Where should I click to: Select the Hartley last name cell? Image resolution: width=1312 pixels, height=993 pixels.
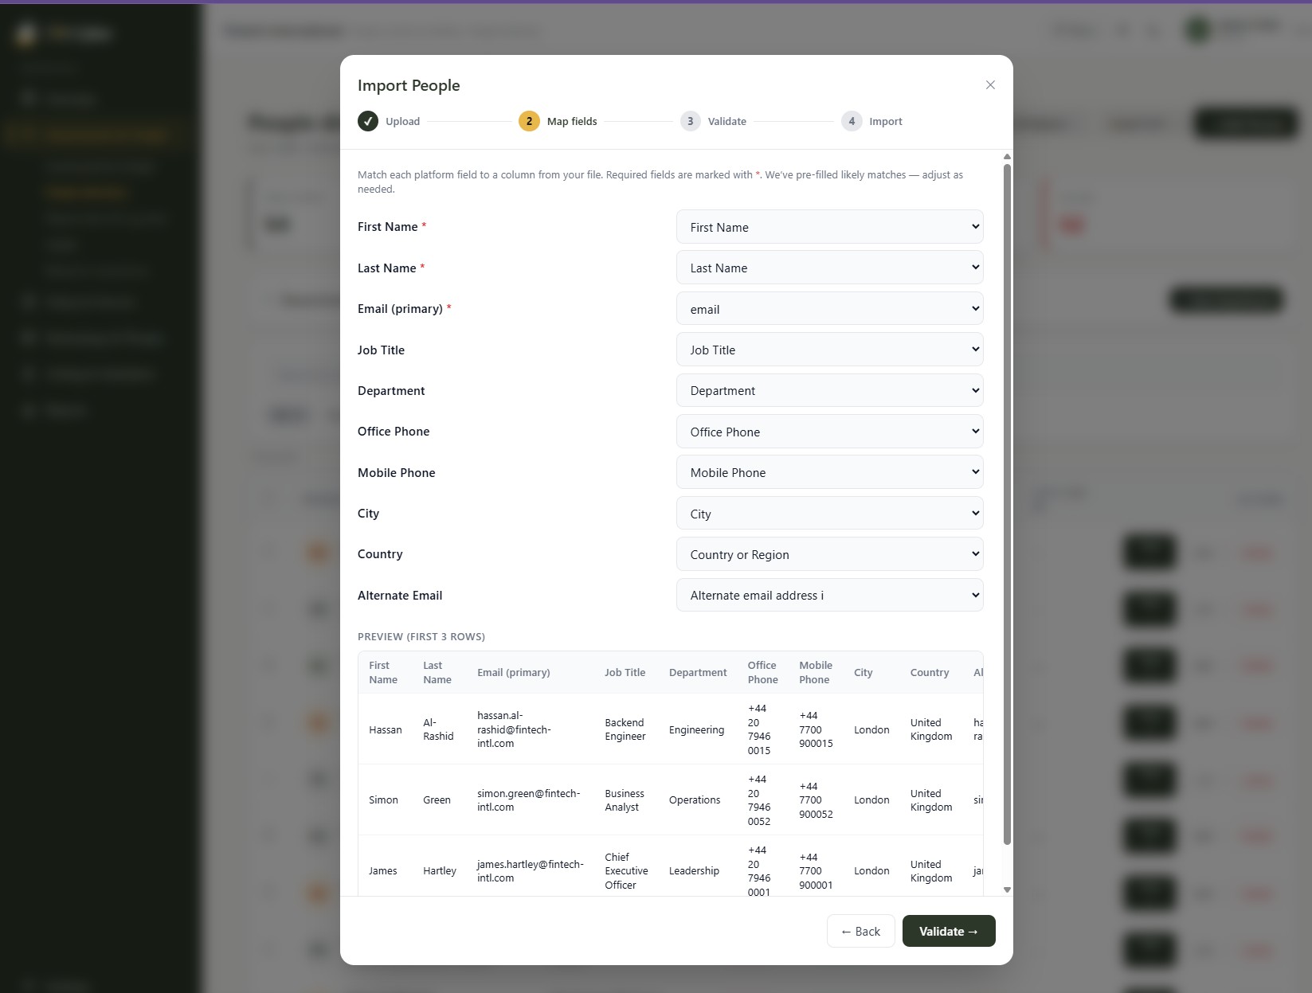[440, 870]
